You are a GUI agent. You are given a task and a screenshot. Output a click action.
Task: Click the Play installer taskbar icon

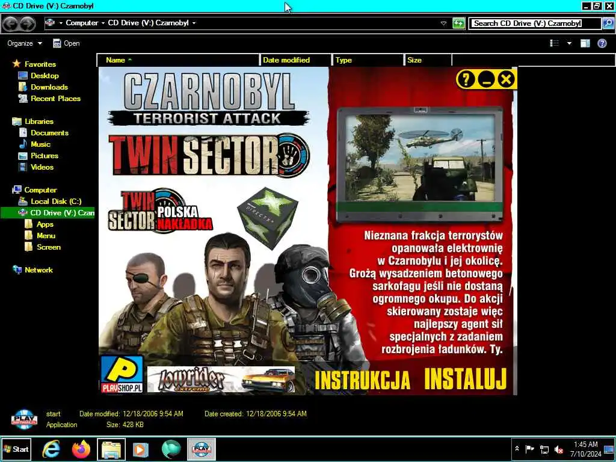point(201,449)
